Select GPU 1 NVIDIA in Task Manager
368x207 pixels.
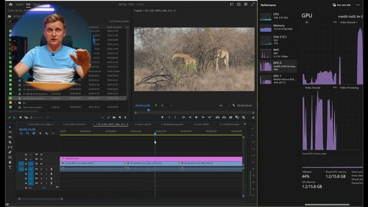tap(278, 79)
